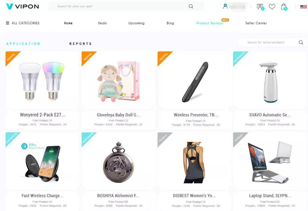This screenshot has height=211, width=308.
Task: Open the Product Reviews link
Action: click(x=210, y=23)
